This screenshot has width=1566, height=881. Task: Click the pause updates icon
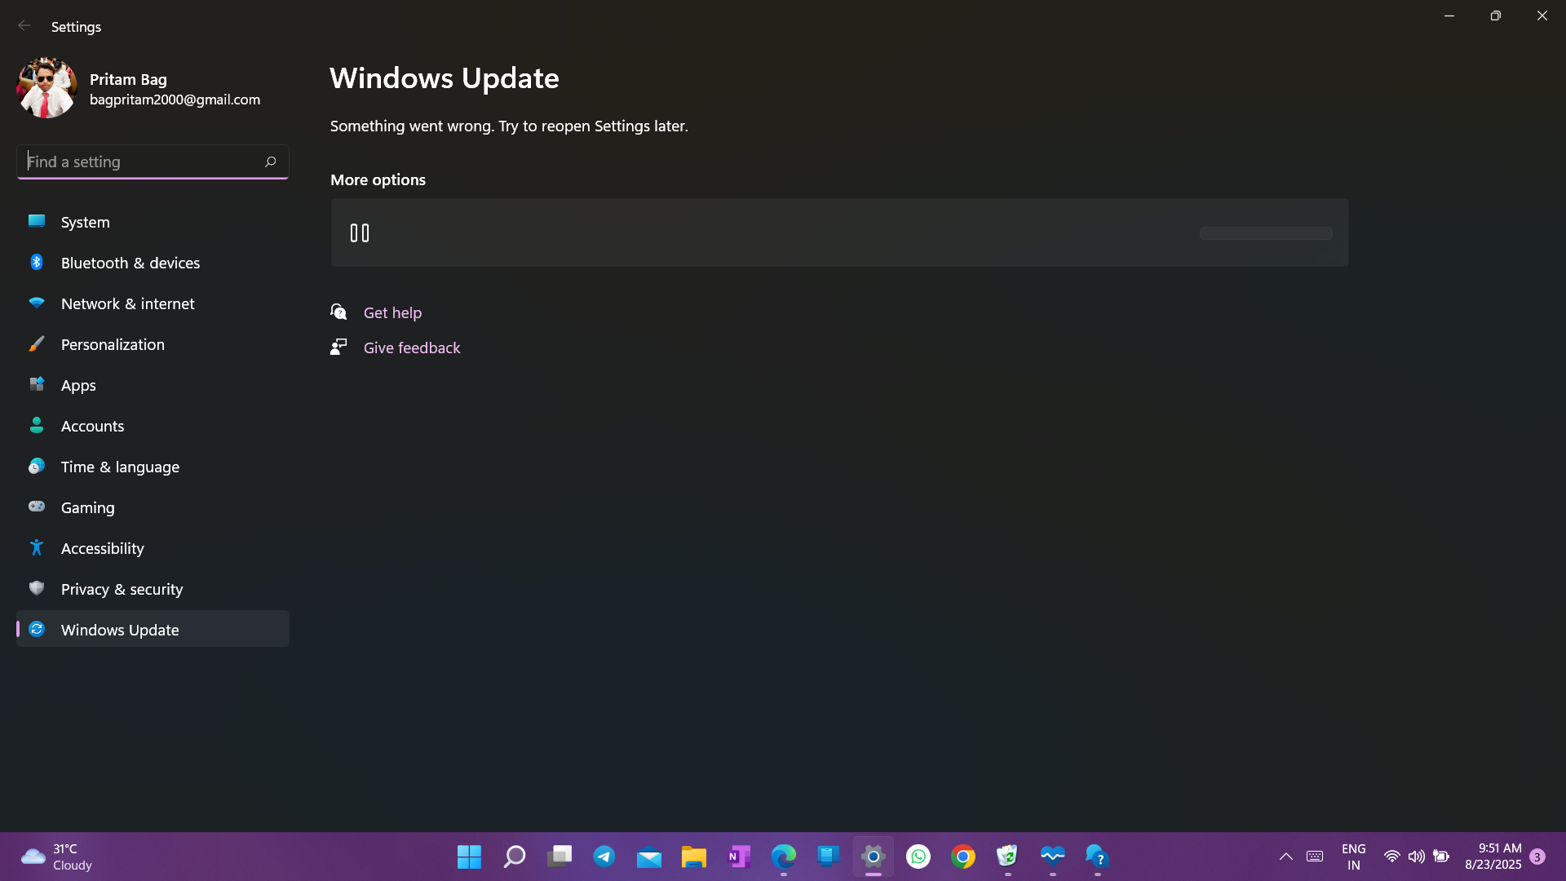click(x=360, y=233)
